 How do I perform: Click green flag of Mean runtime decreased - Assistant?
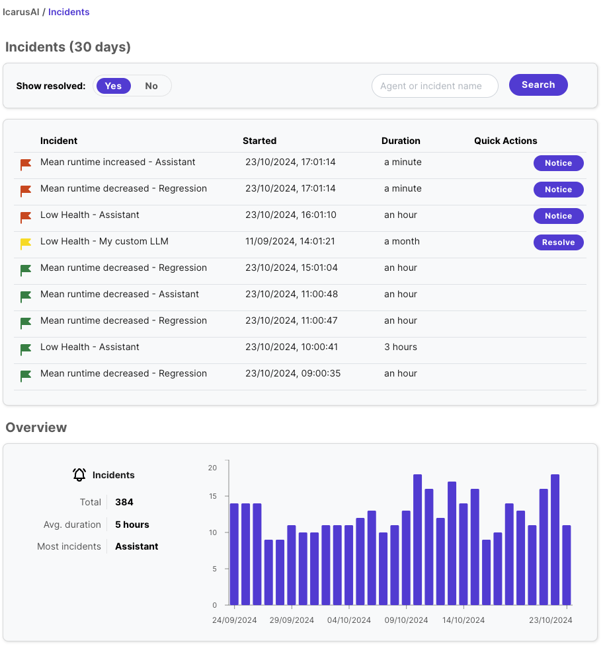(x=26, y=297)
